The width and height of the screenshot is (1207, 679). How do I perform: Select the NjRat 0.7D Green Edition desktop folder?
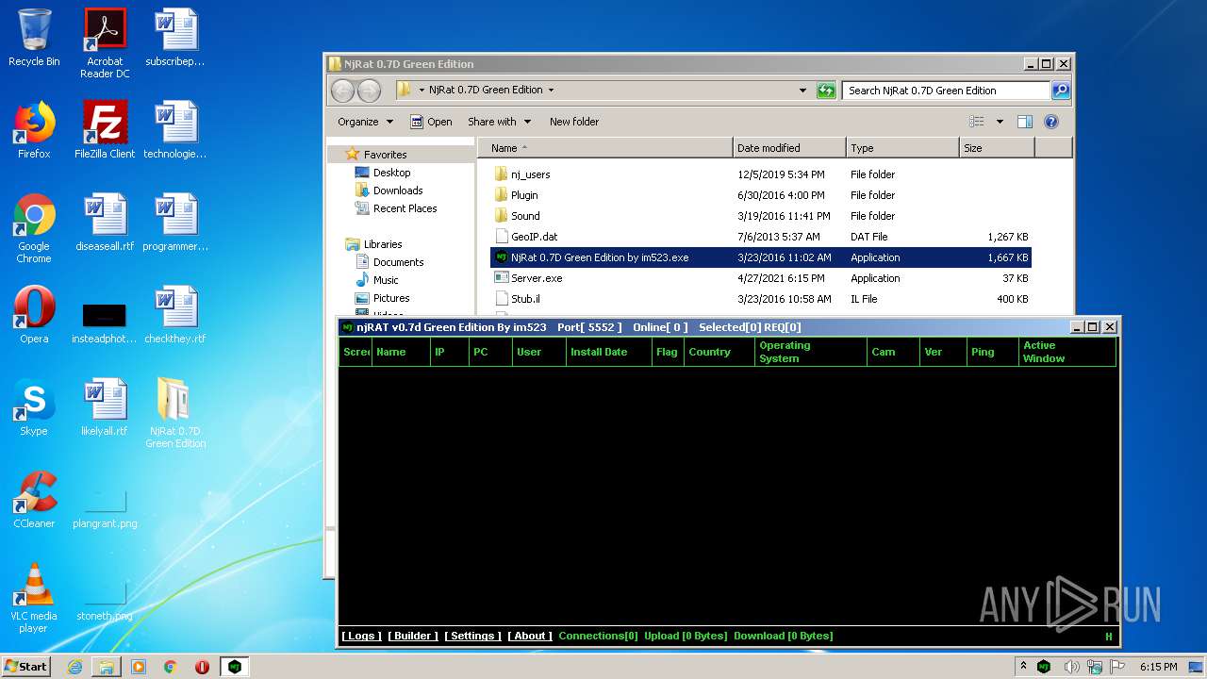pyautogui.click(x=175, y=413)
